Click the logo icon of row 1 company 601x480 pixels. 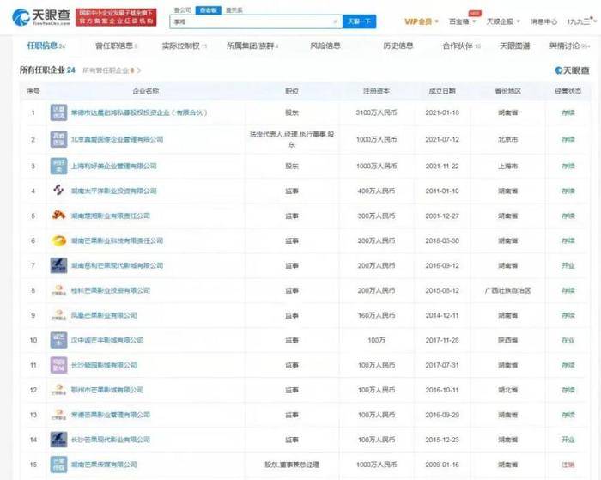pyautogui.click(x=59, y=112)
